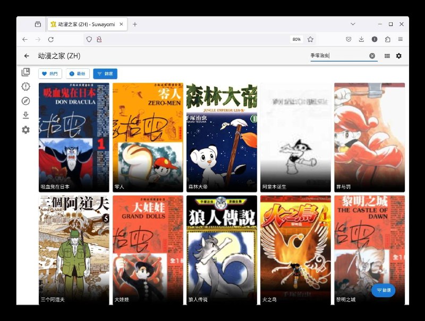Reload the page with the refresh button
The width and height of the screenshot is (425, 321).
(x=50, y=39)
